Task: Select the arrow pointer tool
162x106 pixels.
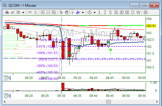Action: pyautogui.click(x=61, y=12)
